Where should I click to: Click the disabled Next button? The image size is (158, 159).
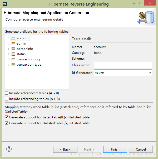(89, 149)
